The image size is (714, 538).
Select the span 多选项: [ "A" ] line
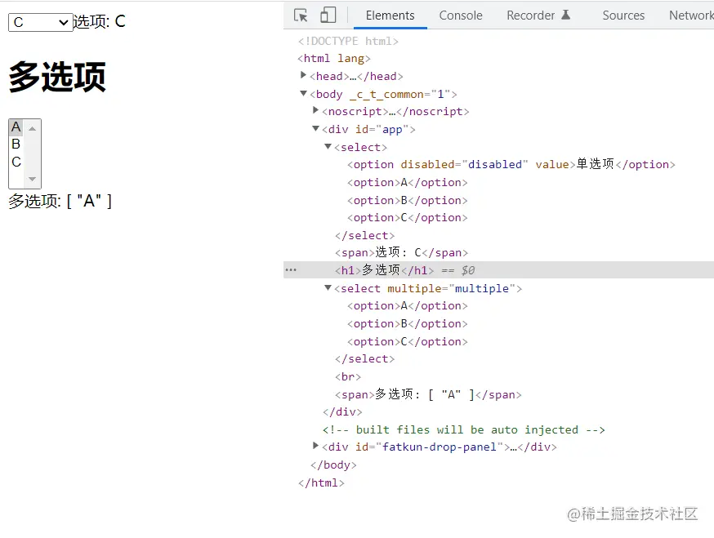[428, 394]
